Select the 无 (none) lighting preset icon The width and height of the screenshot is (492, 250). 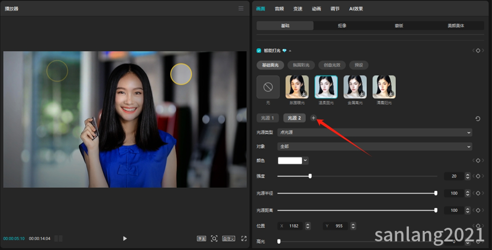[268, 87]
